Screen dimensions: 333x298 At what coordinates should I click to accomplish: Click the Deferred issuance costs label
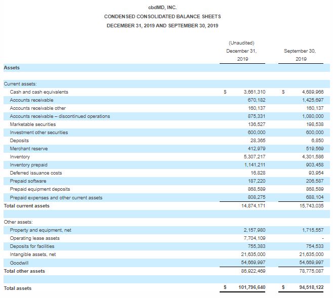[36, 173]
